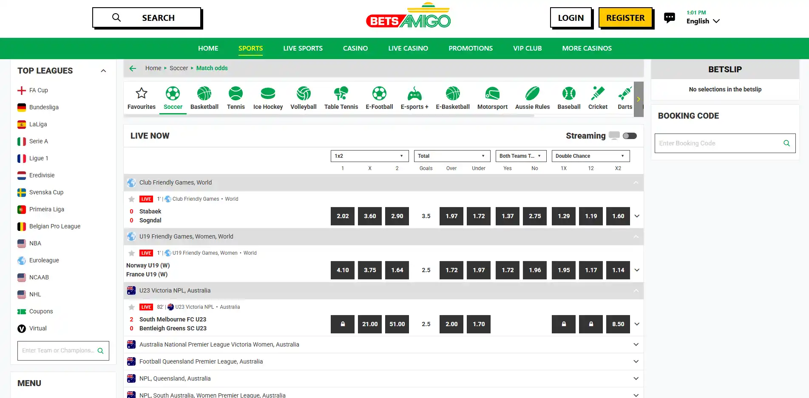The width and height of the screenshot is (809, 398).
Task: Open the Both Teams To Score dropdown
Action: point(521,156)
